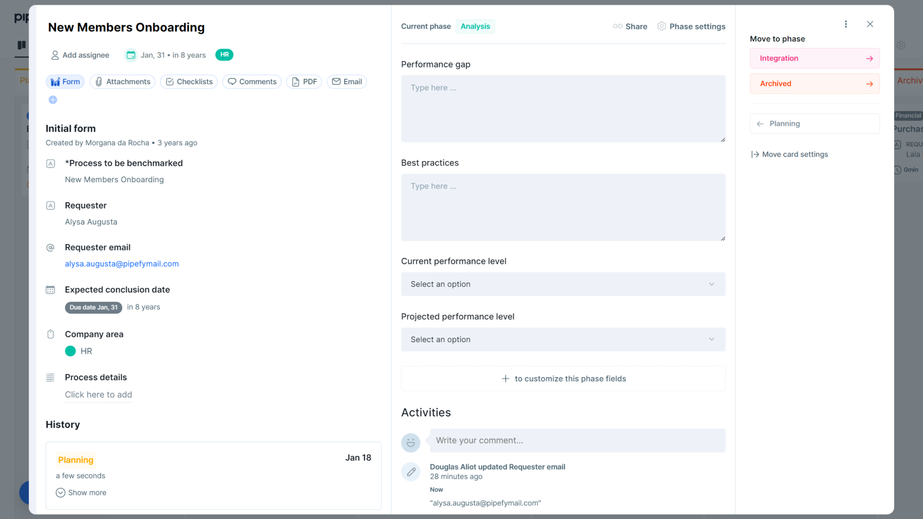Select the green HR color dot
The width and height of the screenshot is (923, 519).
(70, 351)
